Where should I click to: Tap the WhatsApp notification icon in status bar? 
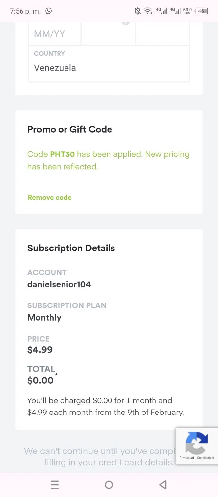click(49, 11)
